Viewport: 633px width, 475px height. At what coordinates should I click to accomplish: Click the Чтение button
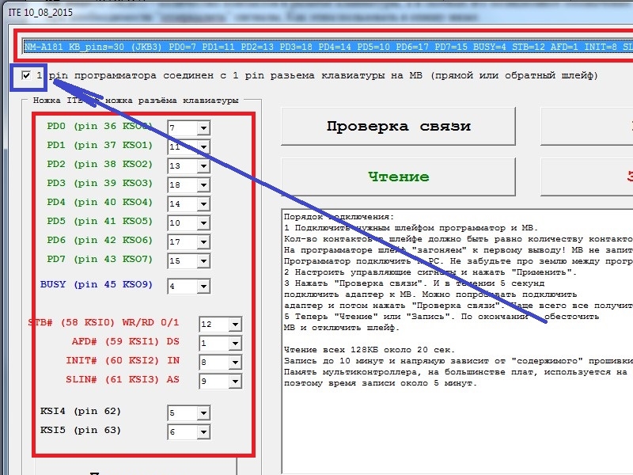(399, 177)
